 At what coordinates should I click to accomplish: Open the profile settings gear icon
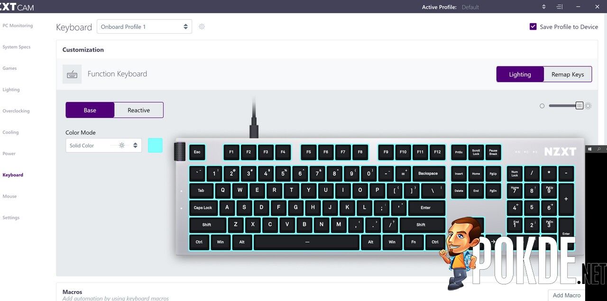202,27
